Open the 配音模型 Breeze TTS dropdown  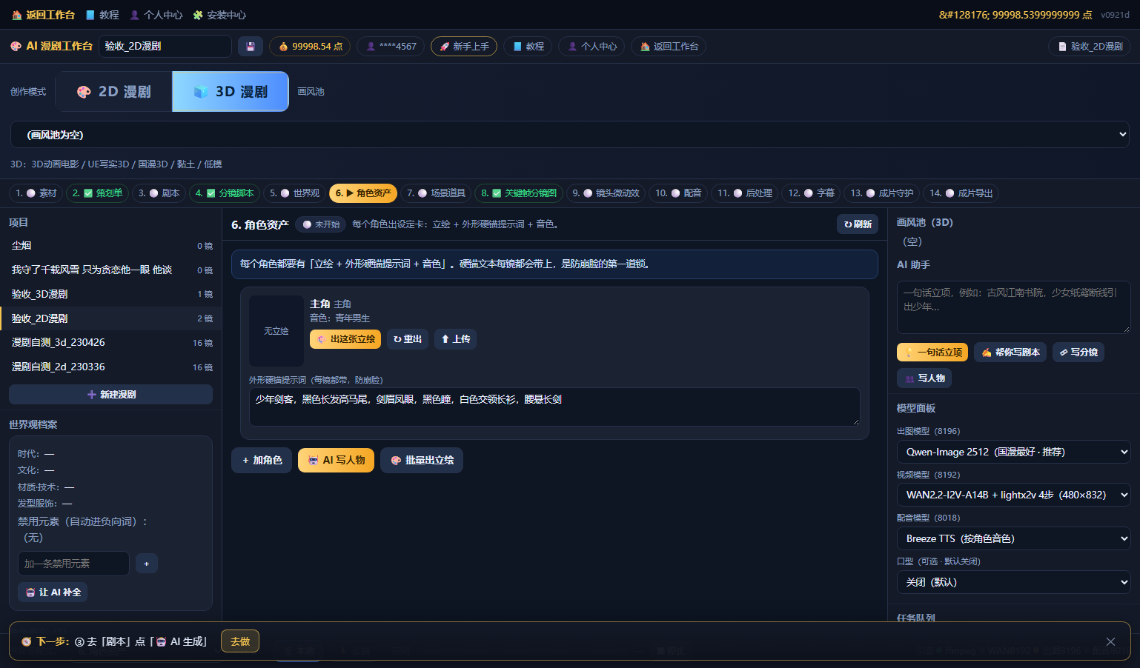tap(1013, 538)
